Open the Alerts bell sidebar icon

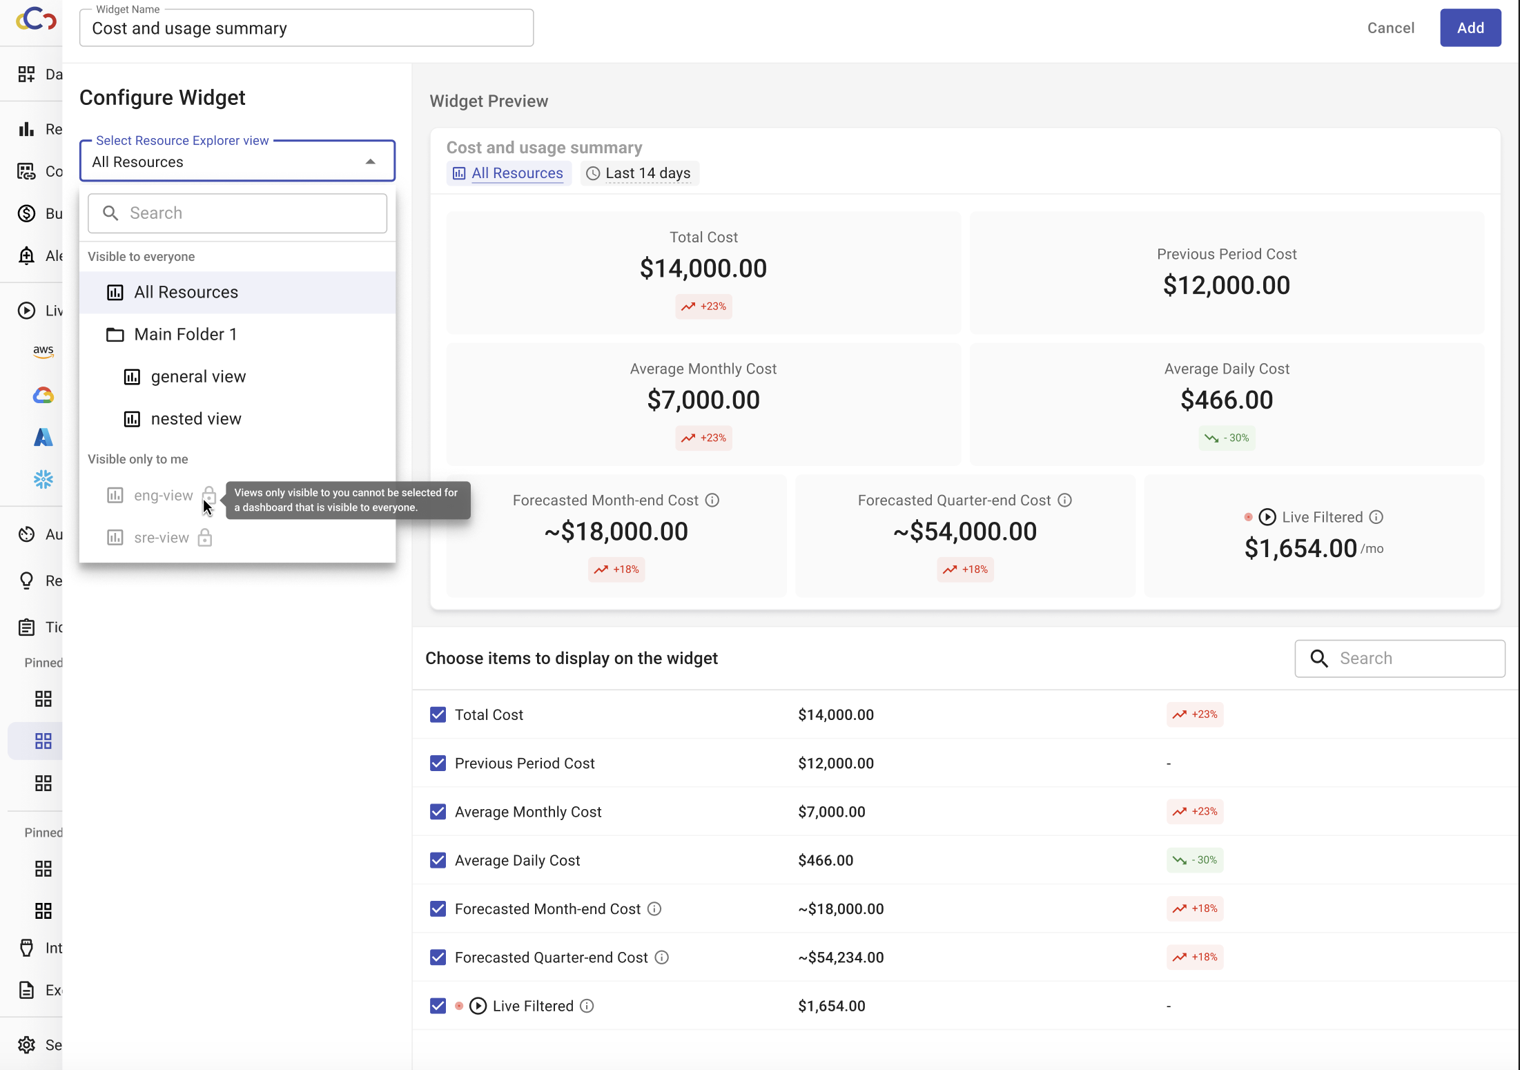coord(26,255)
